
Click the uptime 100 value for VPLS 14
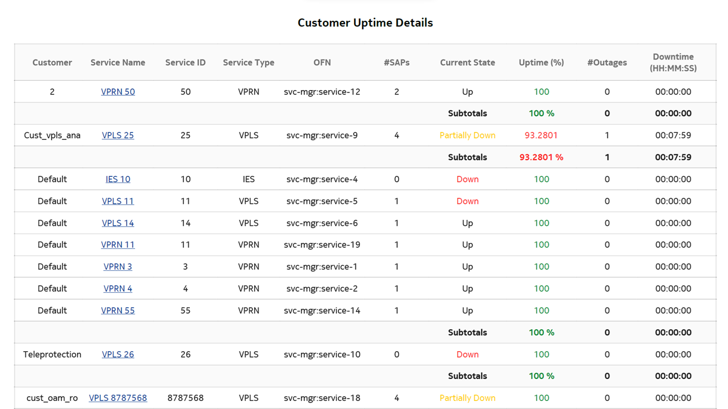(x=541, y=223)
